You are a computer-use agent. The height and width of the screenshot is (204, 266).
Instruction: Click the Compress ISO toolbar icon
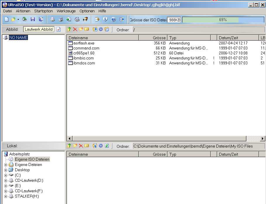click(x=61, y=19)
